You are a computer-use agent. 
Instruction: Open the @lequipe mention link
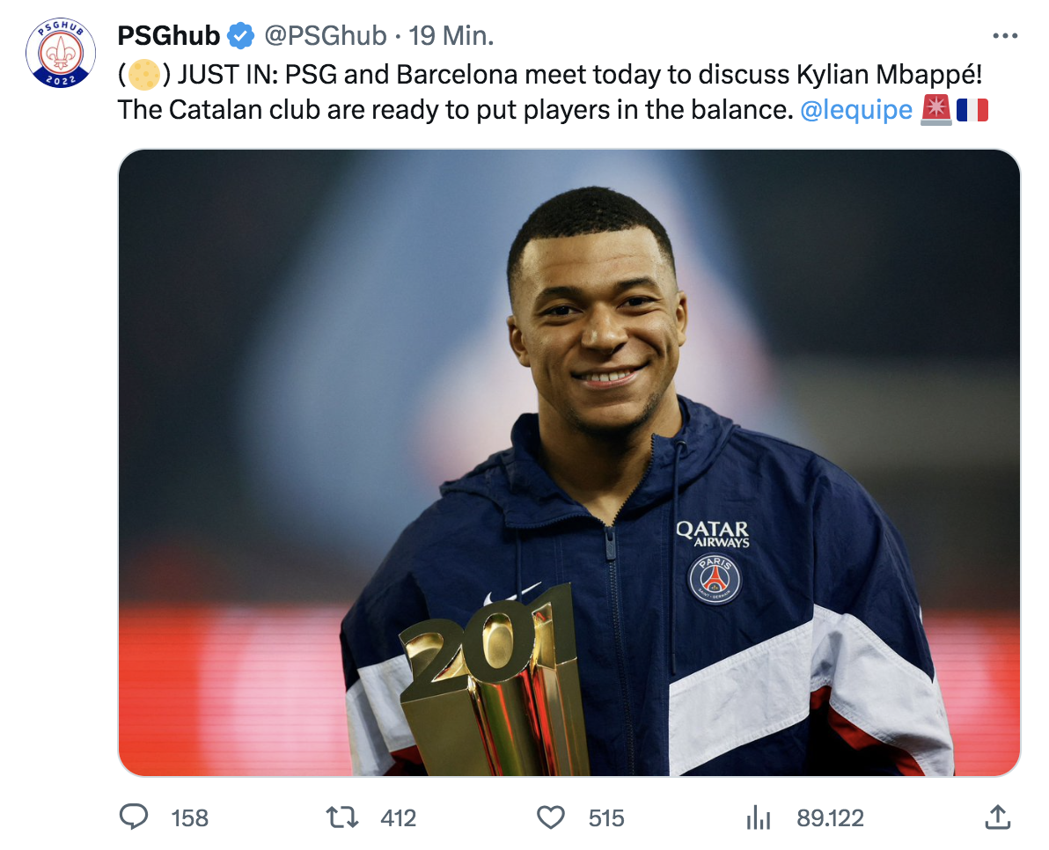856,111
